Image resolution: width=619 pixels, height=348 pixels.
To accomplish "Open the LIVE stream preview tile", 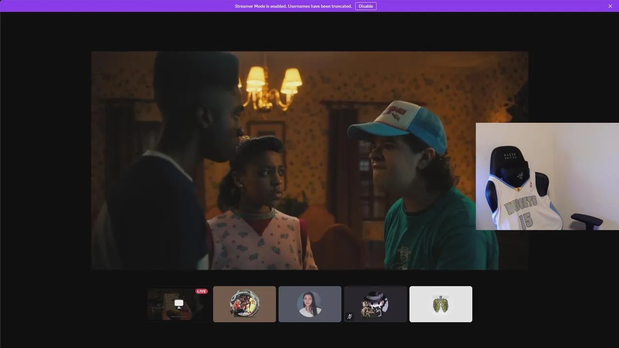I will click(x=179, y=304).
